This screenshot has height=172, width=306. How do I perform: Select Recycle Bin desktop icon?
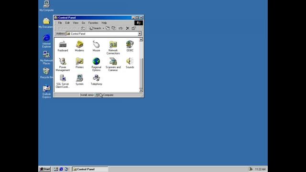coord(46,73)
